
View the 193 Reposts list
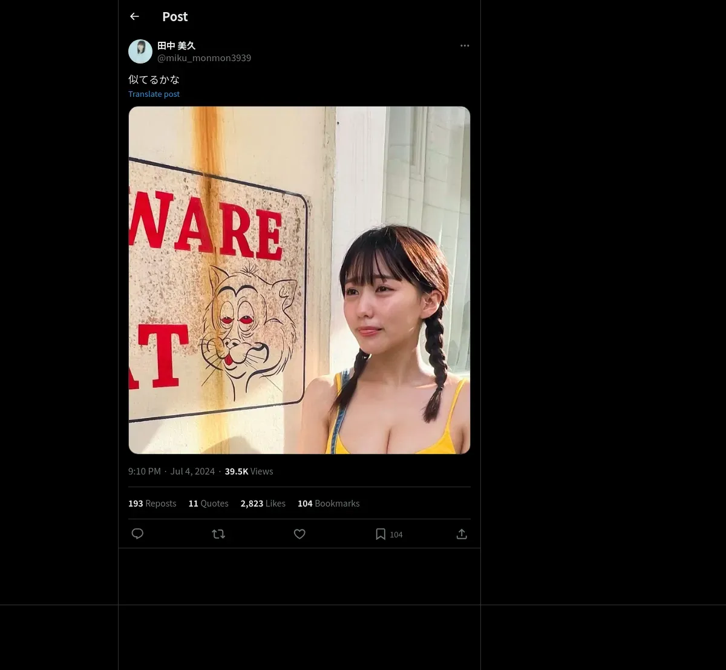click(152, 504)
